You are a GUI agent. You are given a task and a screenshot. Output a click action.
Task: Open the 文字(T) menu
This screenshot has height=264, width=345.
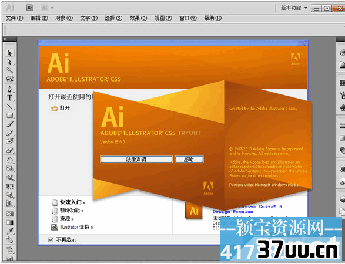[89, 18]
